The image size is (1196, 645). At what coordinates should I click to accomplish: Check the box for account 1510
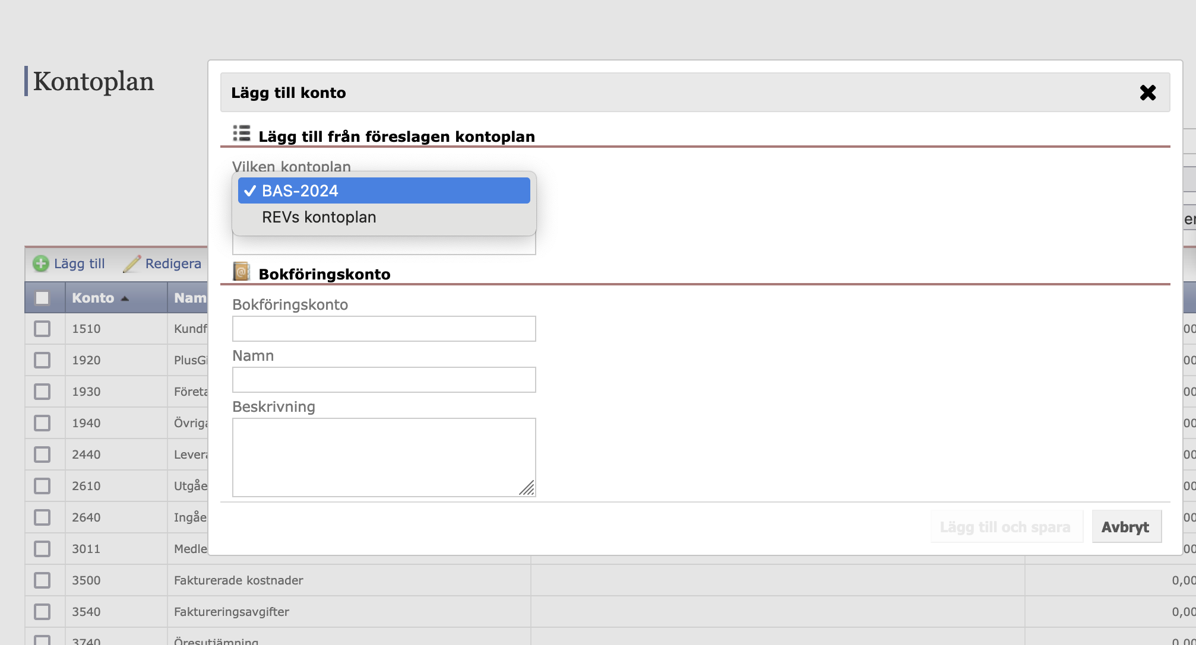tap(42, 329)
